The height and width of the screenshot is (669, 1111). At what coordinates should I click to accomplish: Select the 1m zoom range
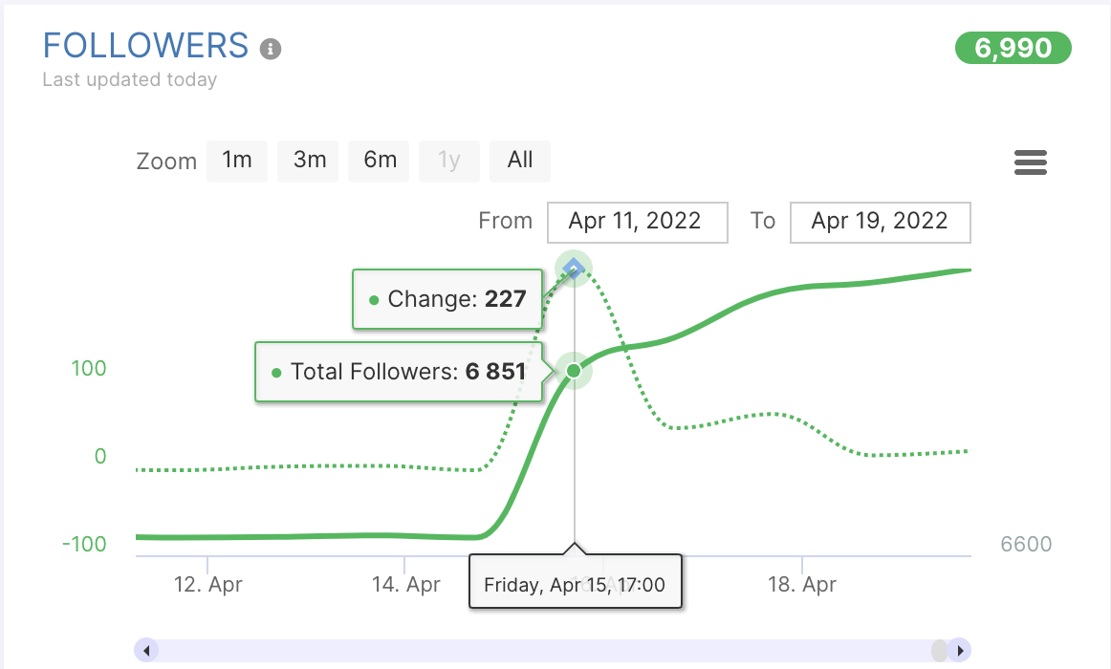(236, 161)
